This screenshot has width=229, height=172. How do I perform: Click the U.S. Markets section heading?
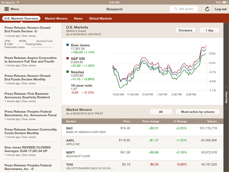pos(77,27)
